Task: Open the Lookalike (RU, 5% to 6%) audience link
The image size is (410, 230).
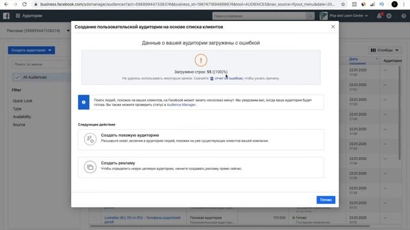Action: pyautogui.click(x=142, y=220)
